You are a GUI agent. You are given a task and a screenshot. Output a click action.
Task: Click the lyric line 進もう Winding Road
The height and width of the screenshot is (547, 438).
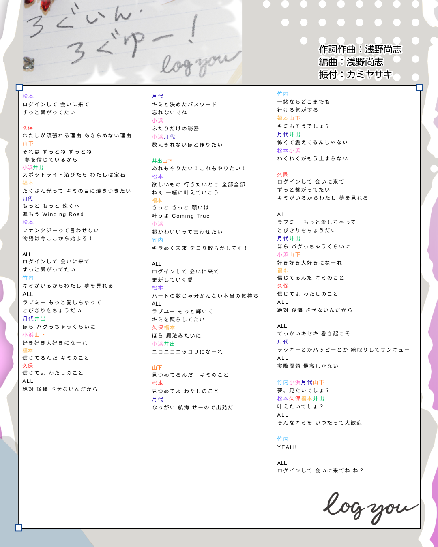click(53, 214)
